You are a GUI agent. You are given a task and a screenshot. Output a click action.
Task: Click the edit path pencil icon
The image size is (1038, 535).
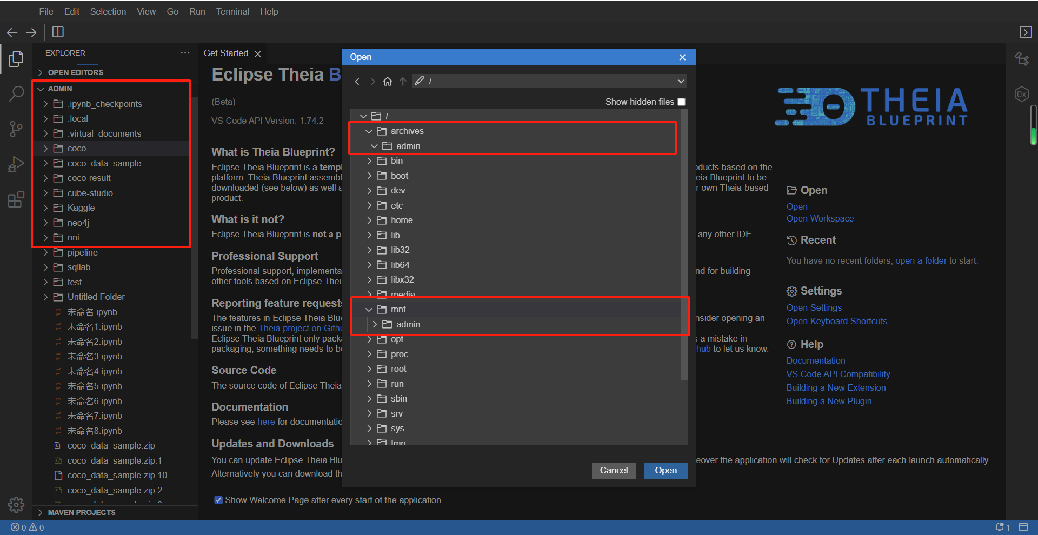(419, 81)
